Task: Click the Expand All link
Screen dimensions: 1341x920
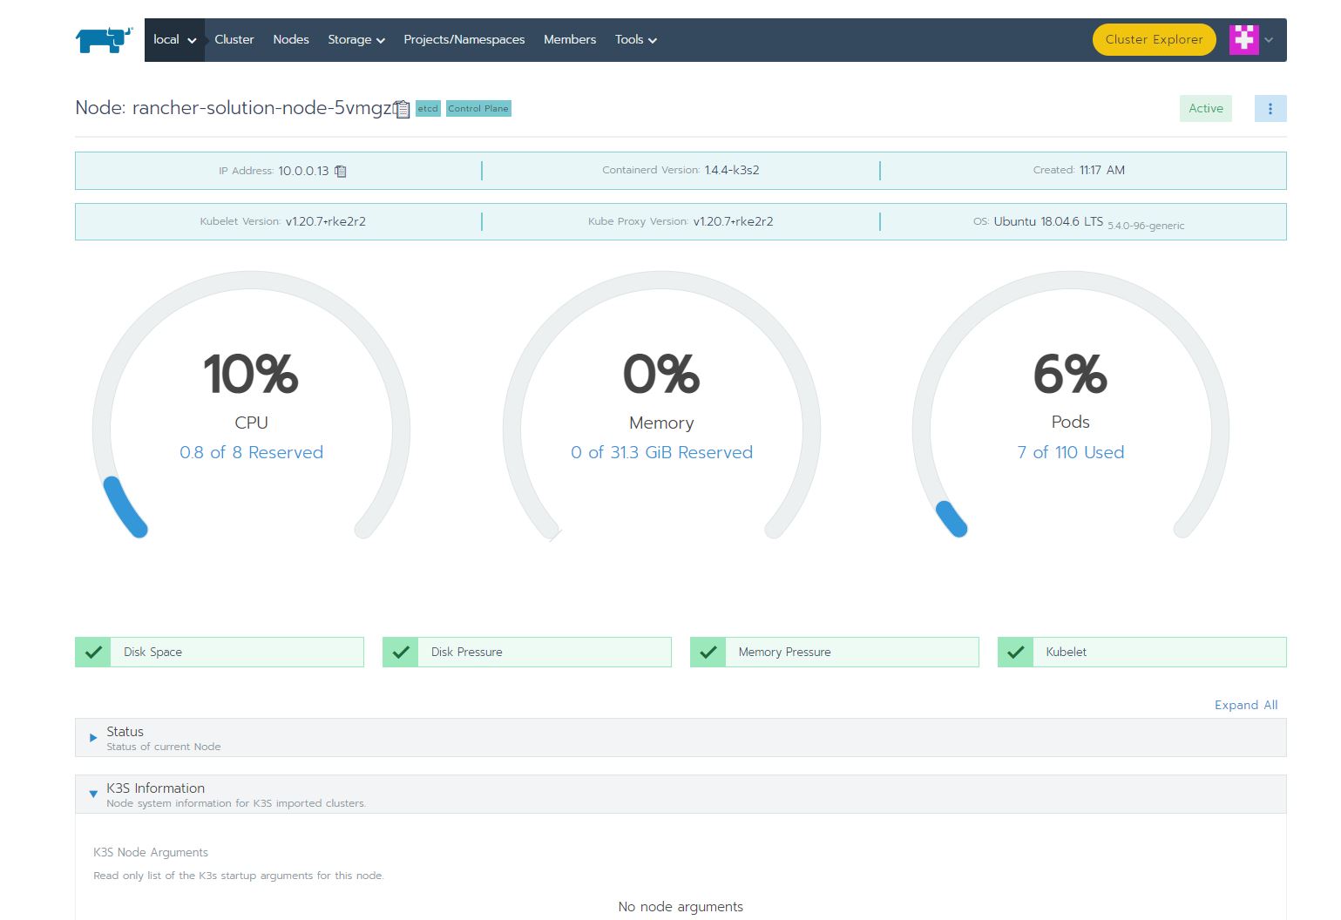Action: click(x=1245, y=705)
